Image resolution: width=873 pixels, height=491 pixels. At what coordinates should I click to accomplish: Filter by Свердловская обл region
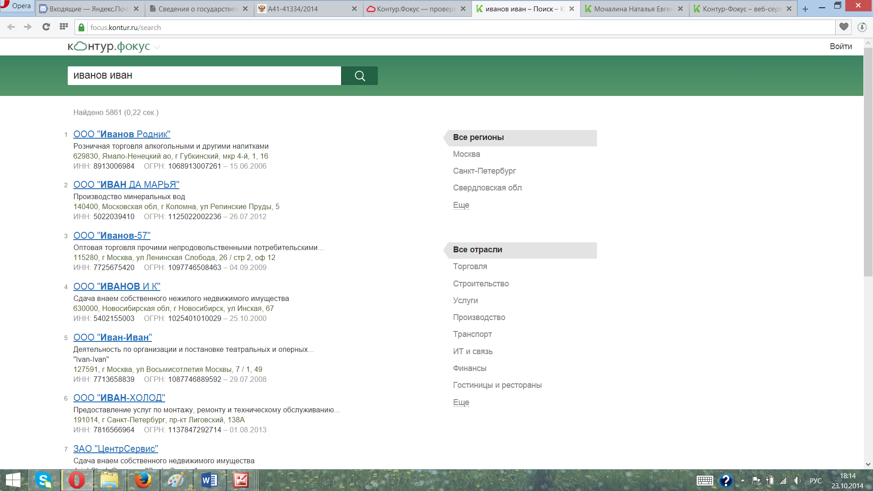487,188
